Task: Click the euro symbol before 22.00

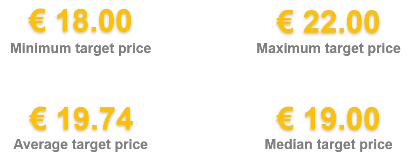Action: [285, 21]
